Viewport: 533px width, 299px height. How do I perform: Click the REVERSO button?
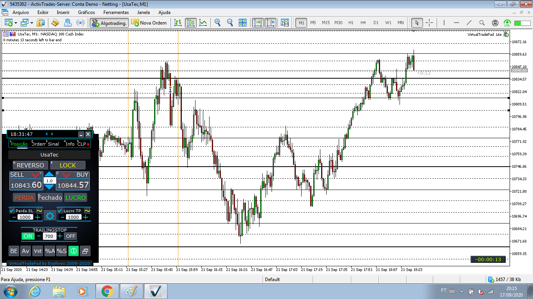point(30,165)
